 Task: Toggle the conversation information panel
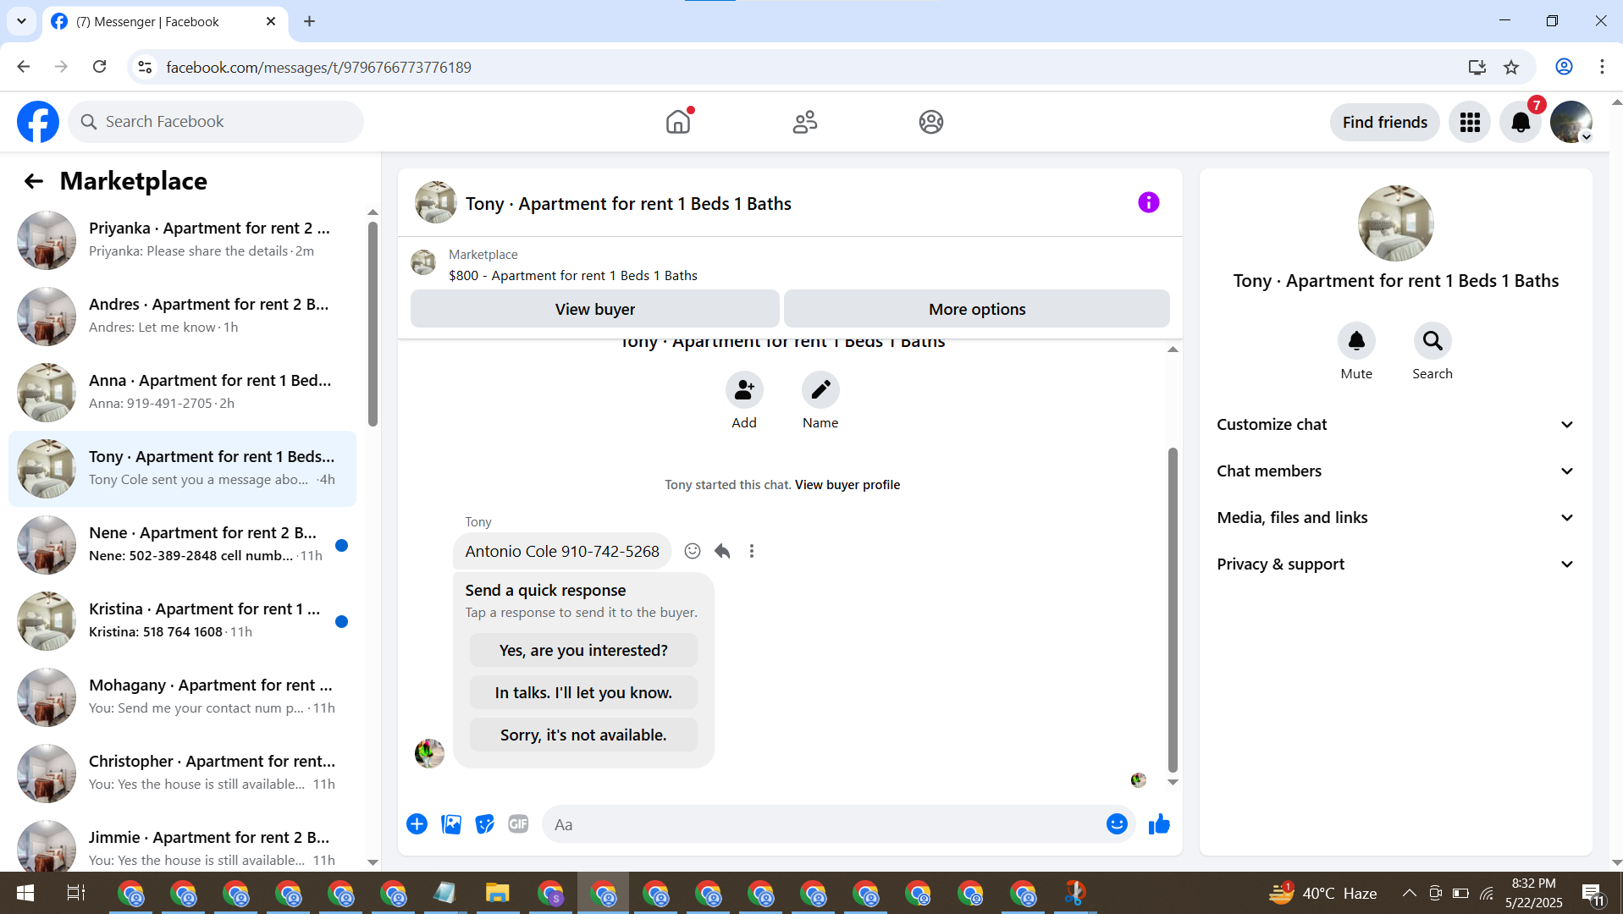tap(1148, 202)
